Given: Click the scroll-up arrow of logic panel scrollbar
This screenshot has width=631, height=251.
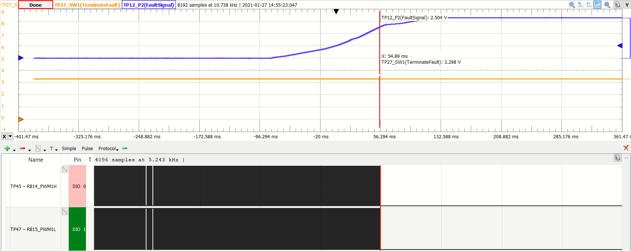Looking at the screenshot, I should [627, 158].
